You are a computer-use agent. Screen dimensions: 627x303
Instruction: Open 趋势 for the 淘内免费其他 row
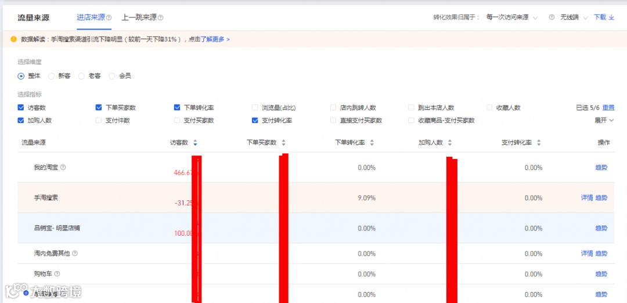click(601, 254)
